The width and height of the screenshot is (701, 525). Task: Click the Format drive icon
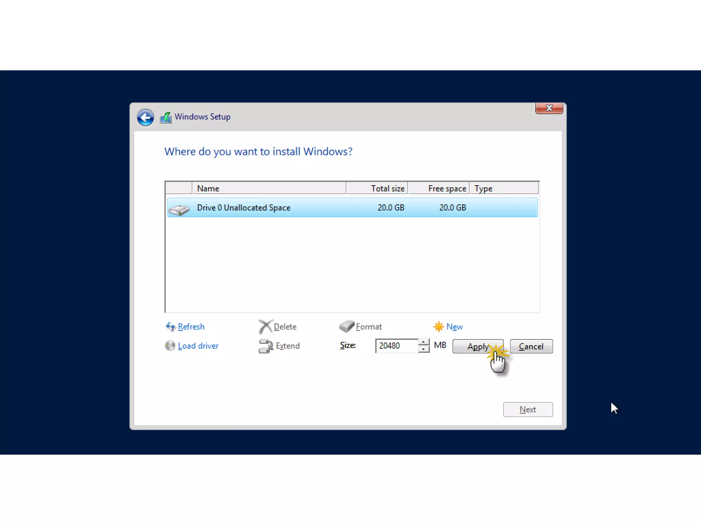click(346, 326)
